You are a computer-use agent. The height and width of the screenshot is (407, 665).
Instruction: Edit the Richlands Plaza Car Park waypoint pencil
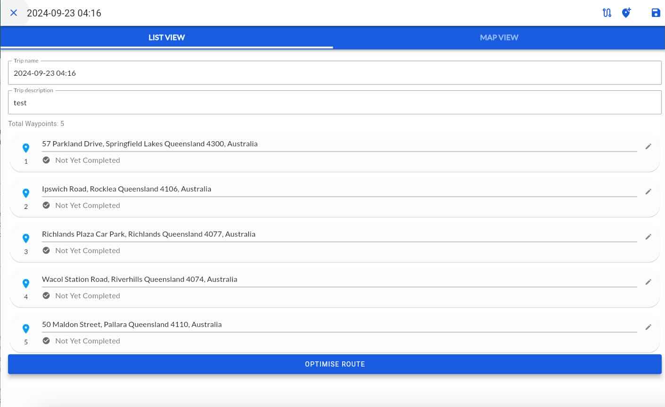(649, 237)
